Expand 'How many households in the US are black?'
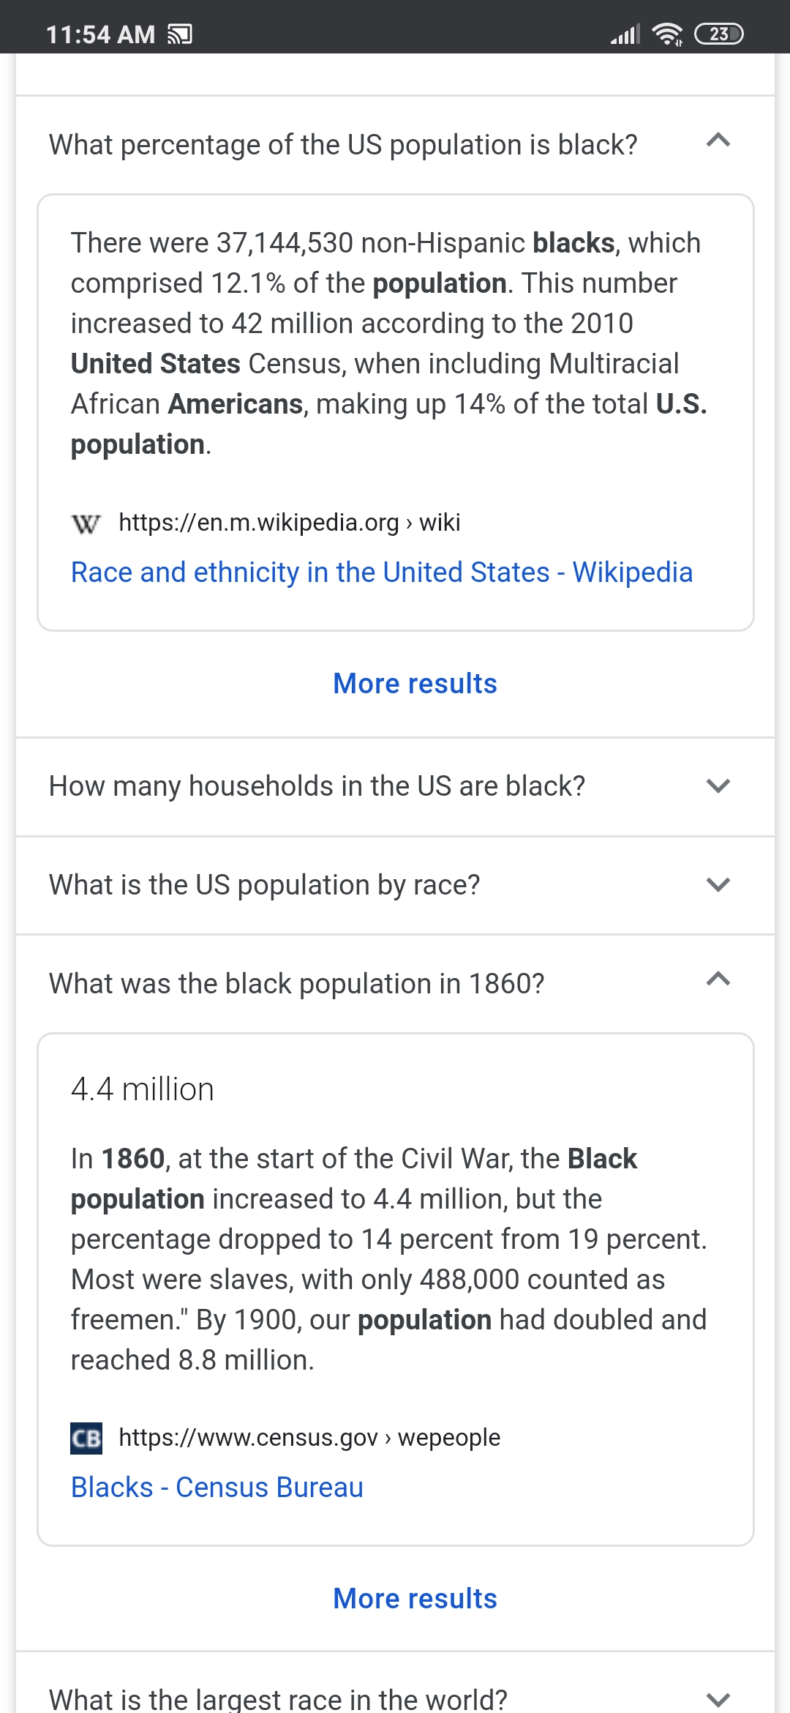 [718, 786]
